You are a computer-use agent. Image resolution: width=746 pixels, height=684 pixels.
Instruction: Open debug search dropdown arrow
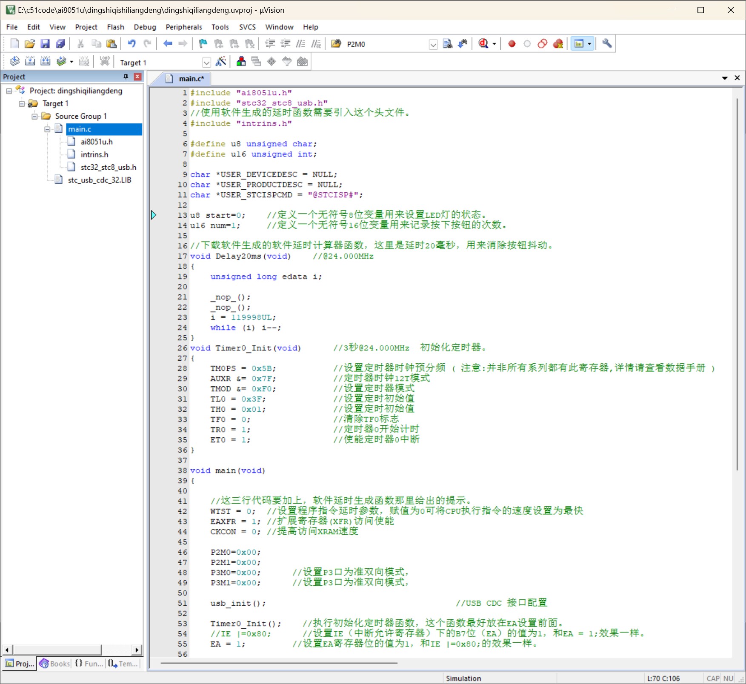tap(494, 44)
